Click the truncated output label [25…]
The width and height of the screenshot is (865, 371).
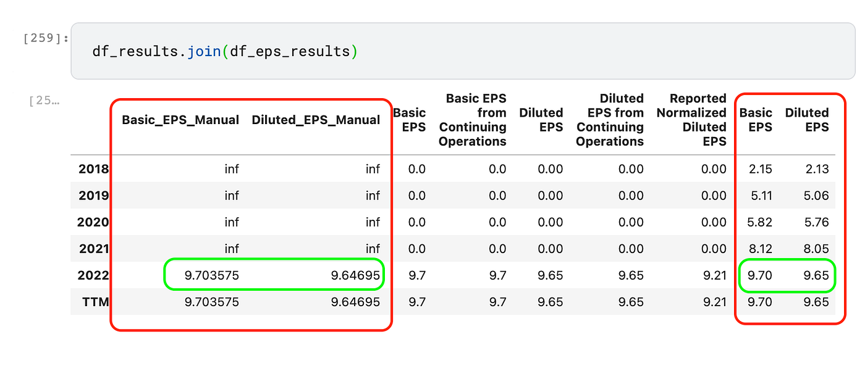coord(44,101)
